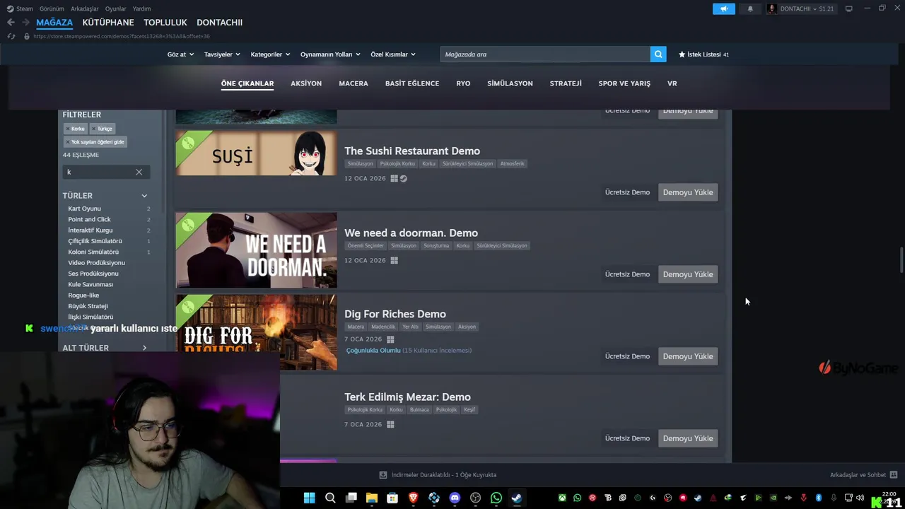Open the Oynamanın Yolları dropdown

(x=330, y=54)
